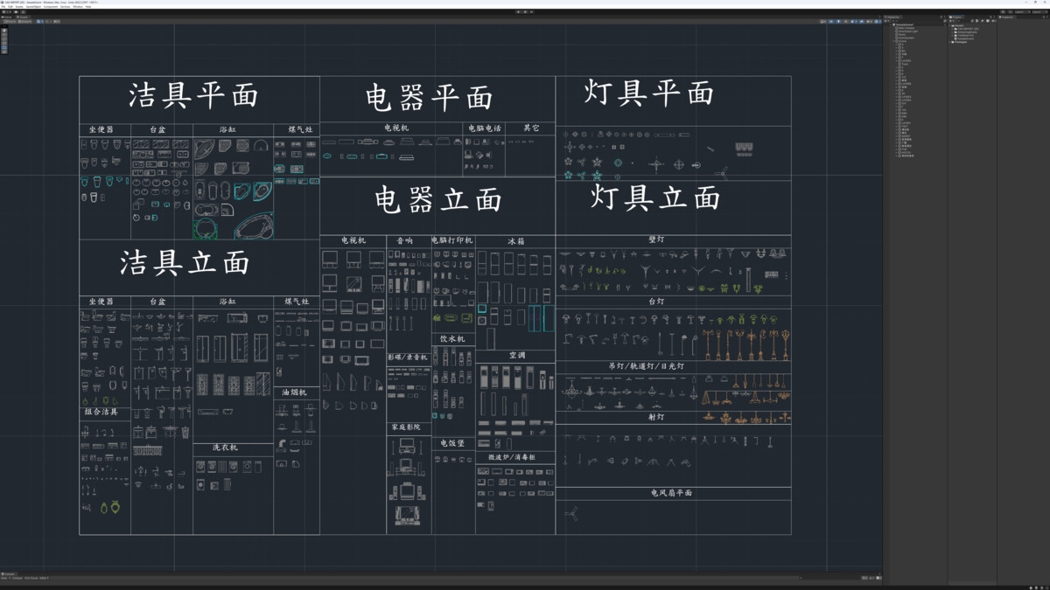
Task: Switch to the Game tab
Action: pos(7,17)
